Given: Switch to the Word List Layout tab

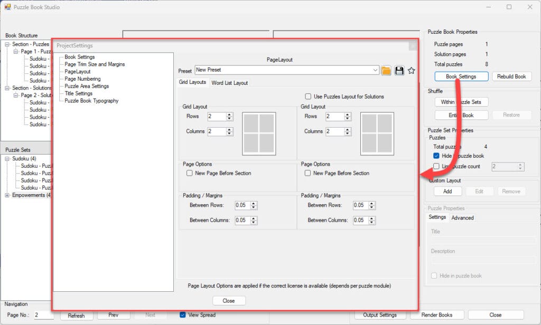Looking at the screenshot, I should [x=229, y=83].
